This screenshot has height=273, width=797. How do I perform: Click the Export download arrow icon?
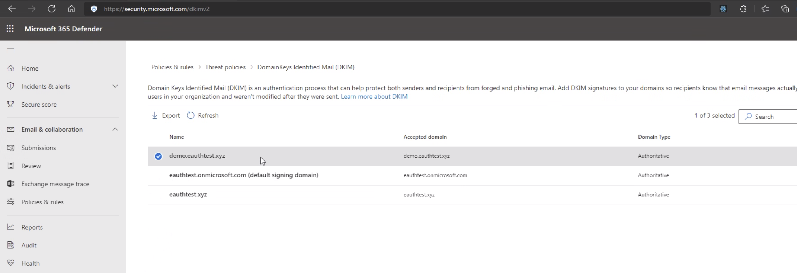coord(154,115)
